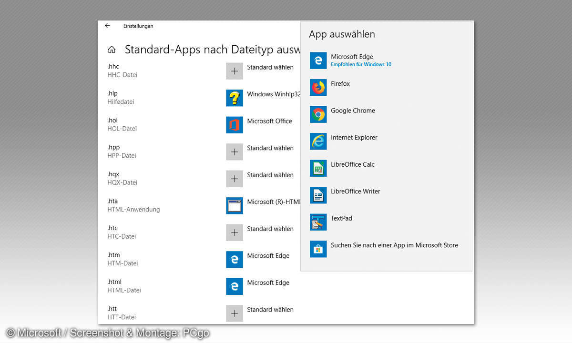The height and width of the screenshot is (343, 572).
Task: Click the plus icon for .hqx
Action: coord(235,179)
